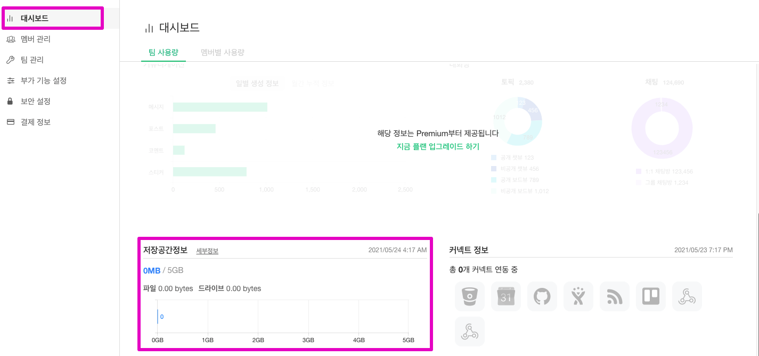The height and width of the screenshot is (356, 759).
Task: Open 결제 정보 billing menu
Action: (x=35, y=122)
